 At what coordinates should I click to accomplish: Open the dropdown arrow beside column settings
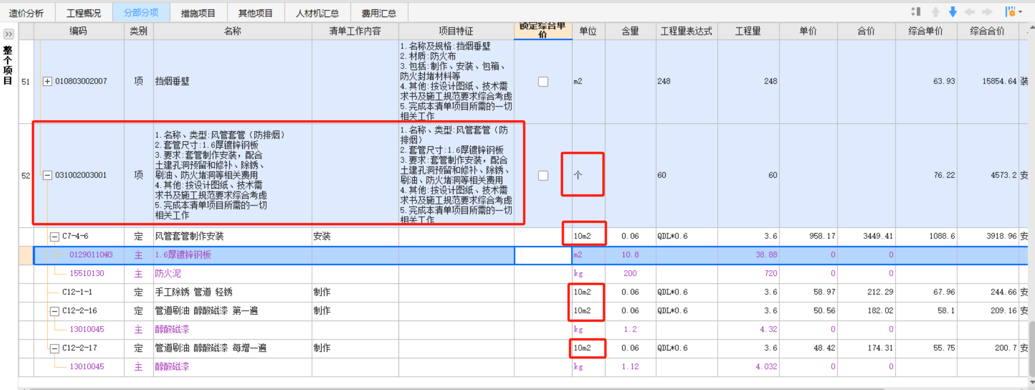click(1020, 12)
